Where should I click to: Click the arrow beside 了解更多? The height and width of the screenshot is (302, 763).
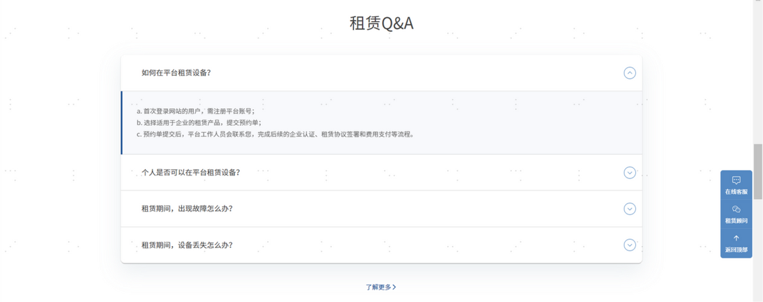[x=395, y=287]
